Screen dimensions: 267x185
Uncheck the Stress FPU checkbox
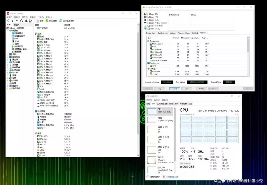coord(149,17)
